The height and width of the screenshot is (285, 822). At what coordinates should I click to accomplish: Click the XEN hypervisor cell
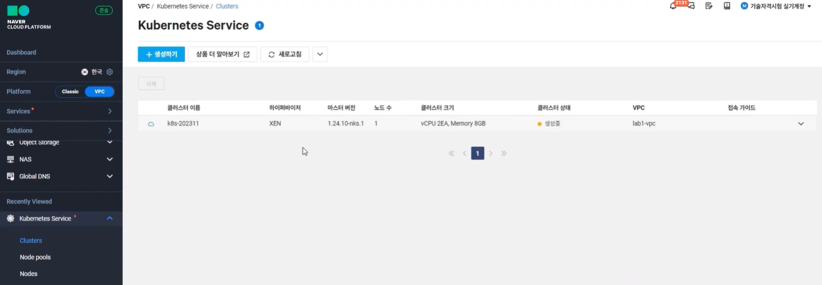pos(275,123)
